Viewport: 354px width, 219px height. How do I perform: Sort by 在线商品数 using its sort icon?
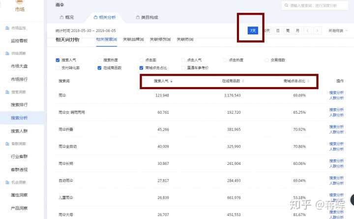(243, 81)
